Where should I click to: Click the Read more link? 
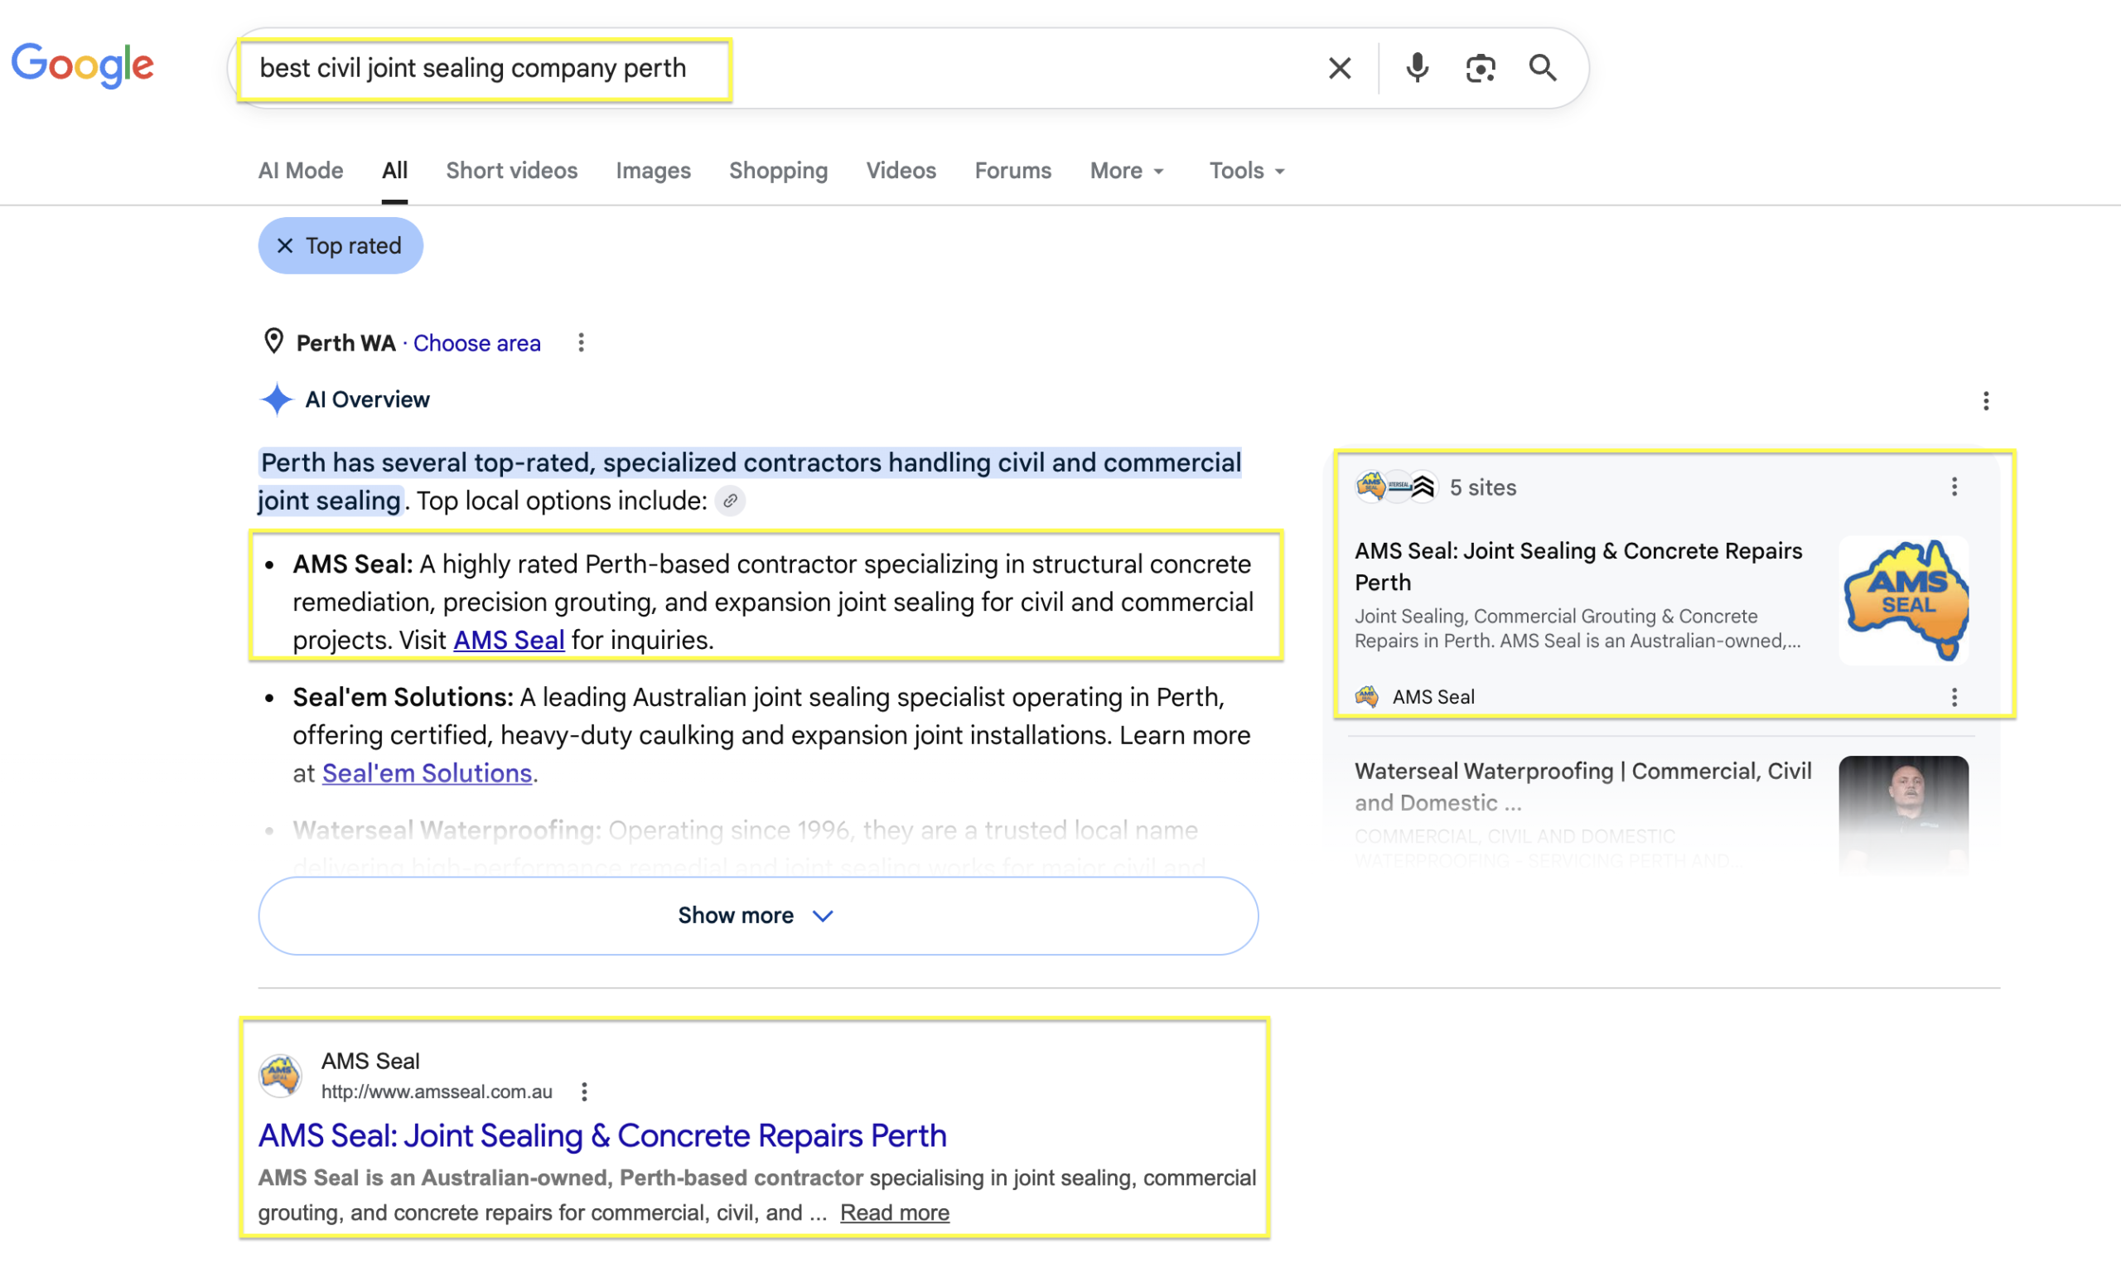point(895,1212)
